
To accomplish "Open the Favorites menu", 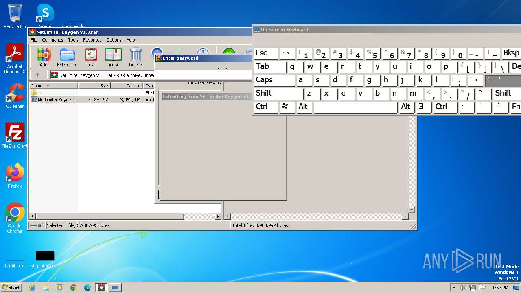I will point(92,40).
